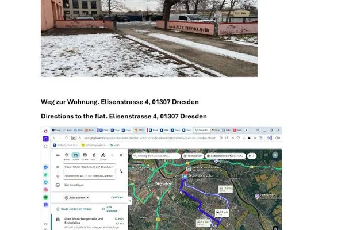The height and width of the screenshot is (230, 345).
Task: Open the Opera home sidebar button
Action: (x=45, y=139)
